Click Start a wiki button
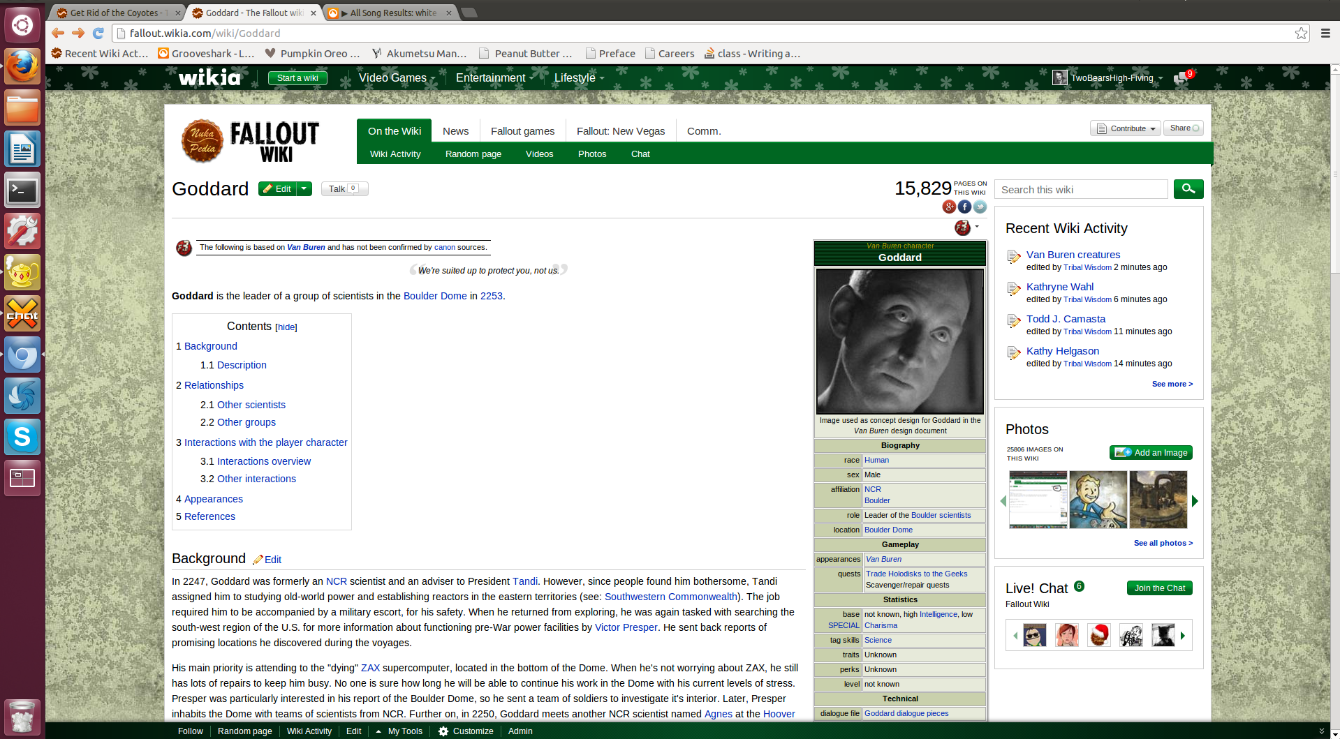Viewport: 1340px width, 739px height. [x=297, y=77]
